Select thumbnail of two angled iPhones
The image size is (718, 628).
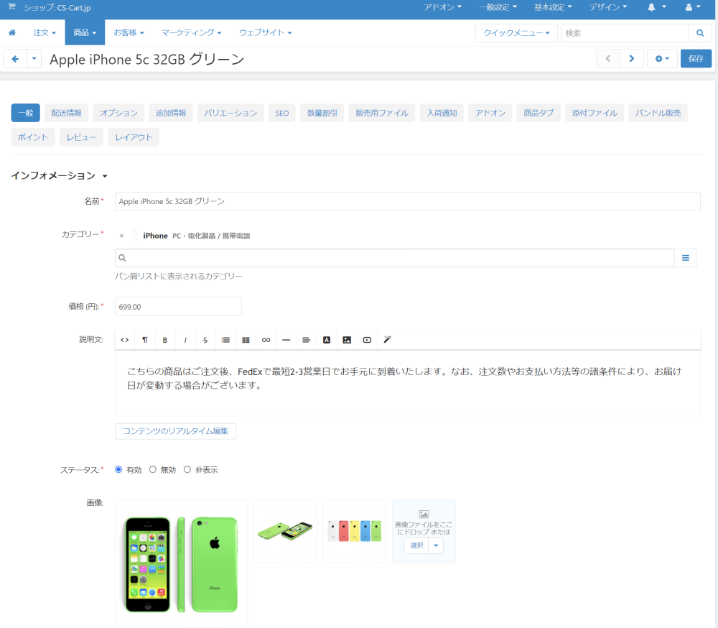(x=285, y=531)
